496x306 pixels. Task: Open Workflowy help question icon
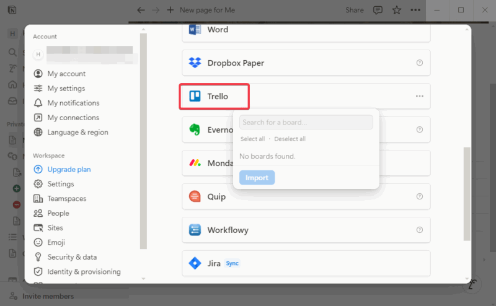tap(420, 230)
